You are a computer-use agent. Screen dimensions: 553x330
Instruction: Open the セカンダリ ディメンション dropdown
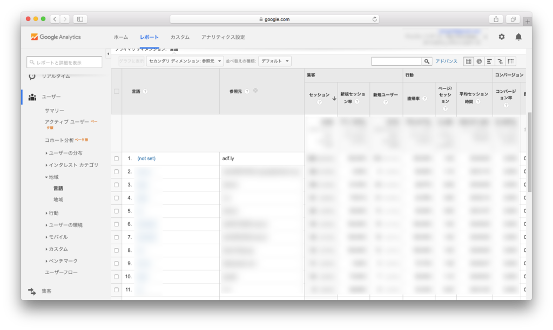tap(185, 61)
